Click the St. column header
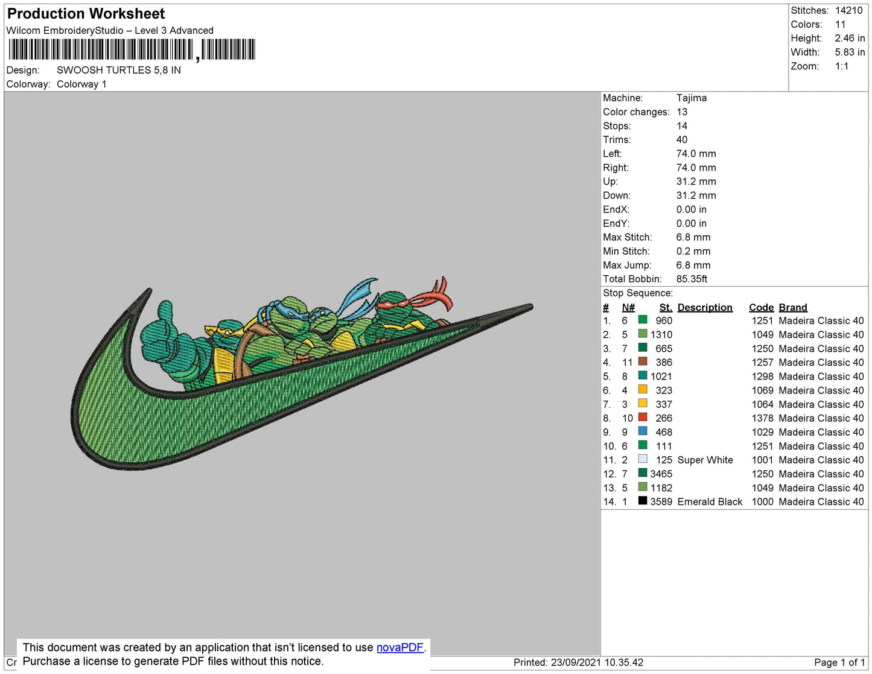The image size is (872, 674). pos(665,308)
